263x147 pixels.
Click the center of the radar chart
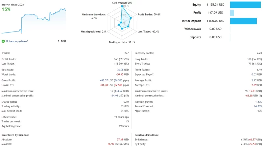pos(122,22)
